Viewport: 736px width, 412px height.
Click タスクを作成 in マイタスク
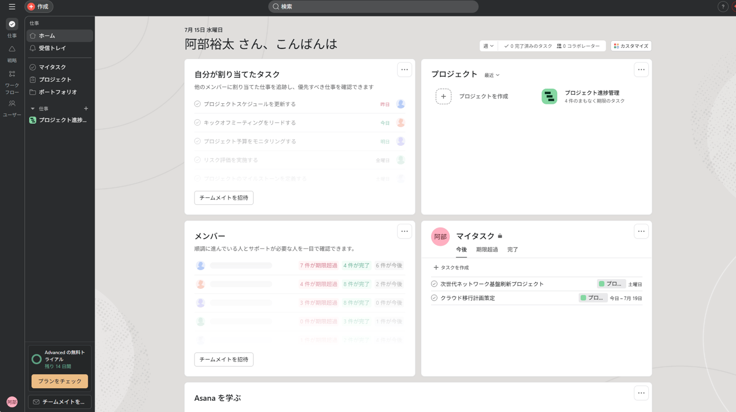[451, 268]
